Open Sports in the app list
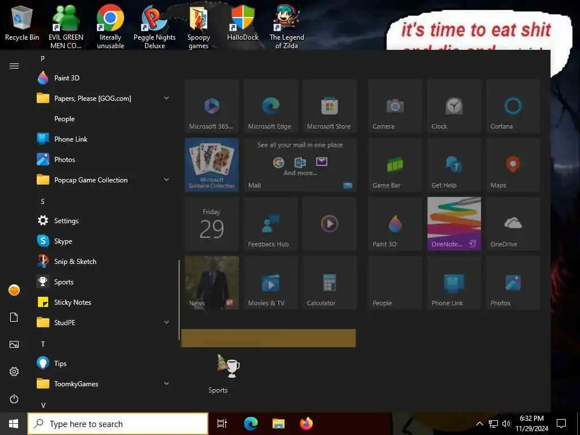This screenshot has width=580, height=435. coord(104,282)
